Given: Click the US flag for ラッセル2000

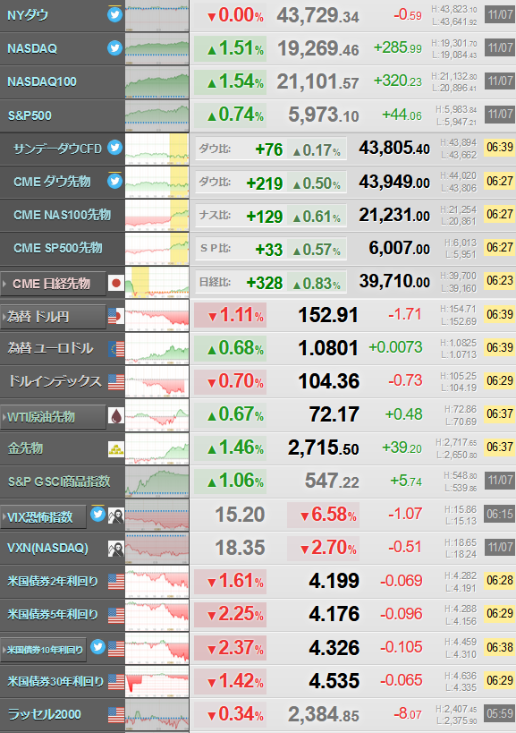Looking at the screenshot, I should coord(116,715).
